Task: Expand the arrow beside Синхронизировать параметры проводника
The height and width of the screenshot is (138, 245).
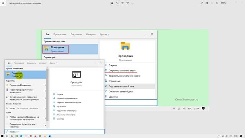Action: click(x=45, y=98)
